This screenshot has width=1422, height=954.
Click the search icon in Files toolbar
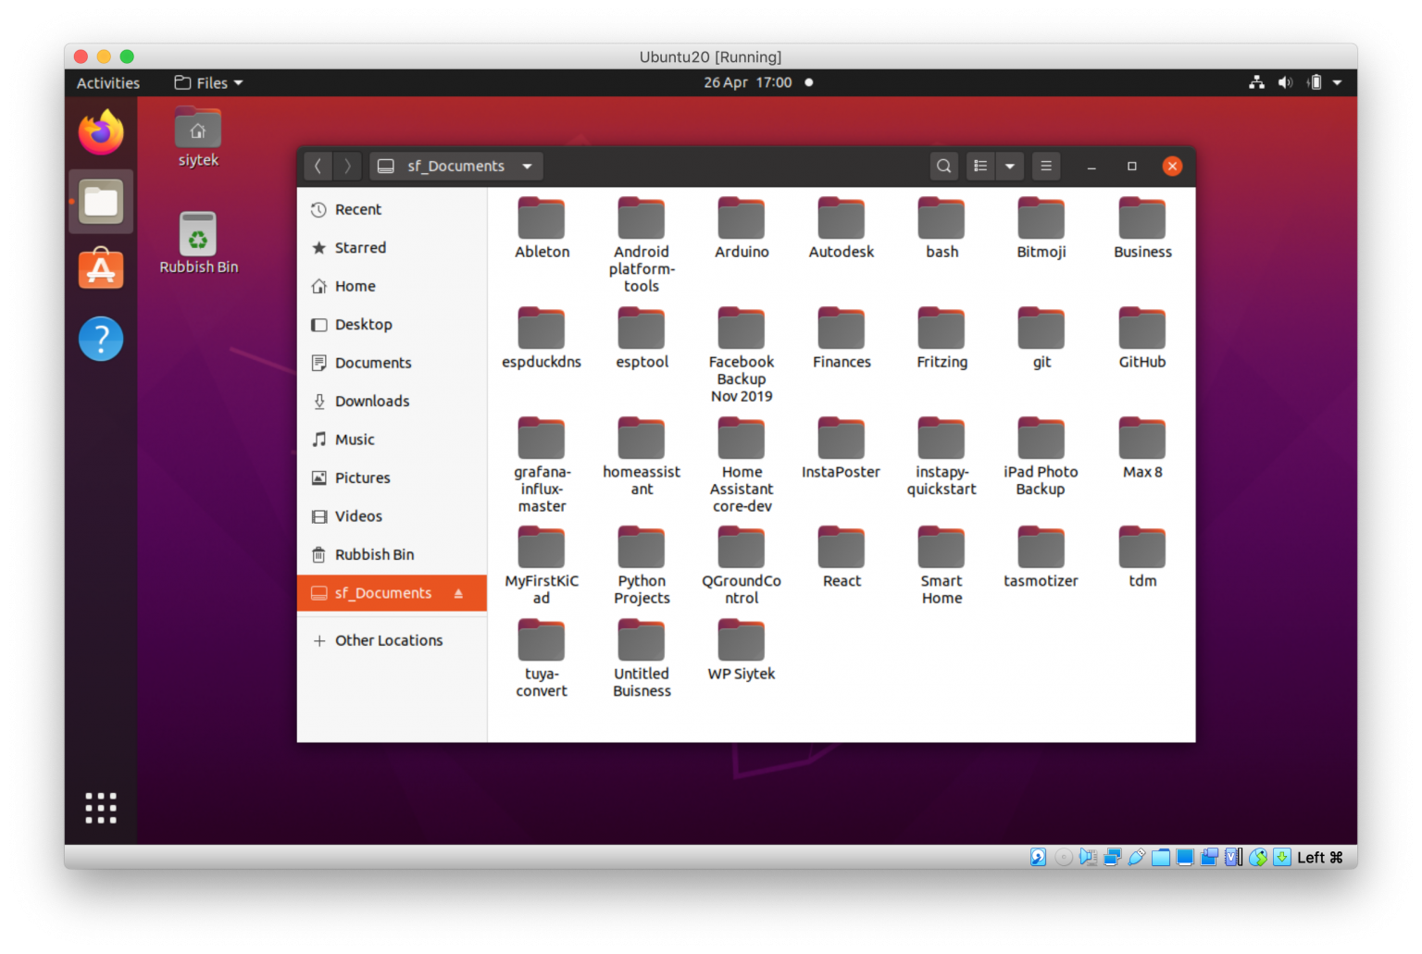pyautogui.click(x=942, y=167)
